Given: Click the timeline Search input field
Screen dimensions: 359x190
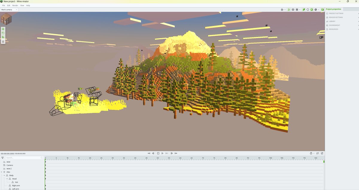Looking at the screenshot, I should 25,158.
